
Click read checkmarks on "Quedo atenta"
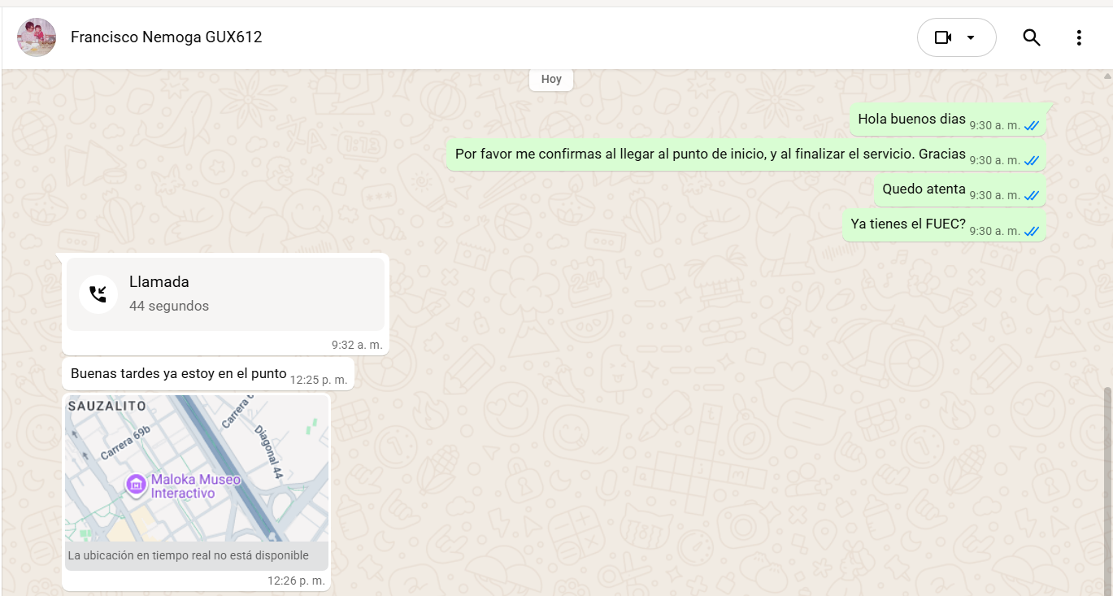[x=1032, y=195]
